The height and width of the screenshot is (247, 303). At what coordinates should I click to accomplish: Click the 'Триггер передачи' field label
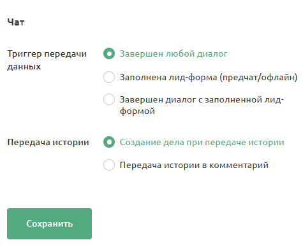[47, 54]
